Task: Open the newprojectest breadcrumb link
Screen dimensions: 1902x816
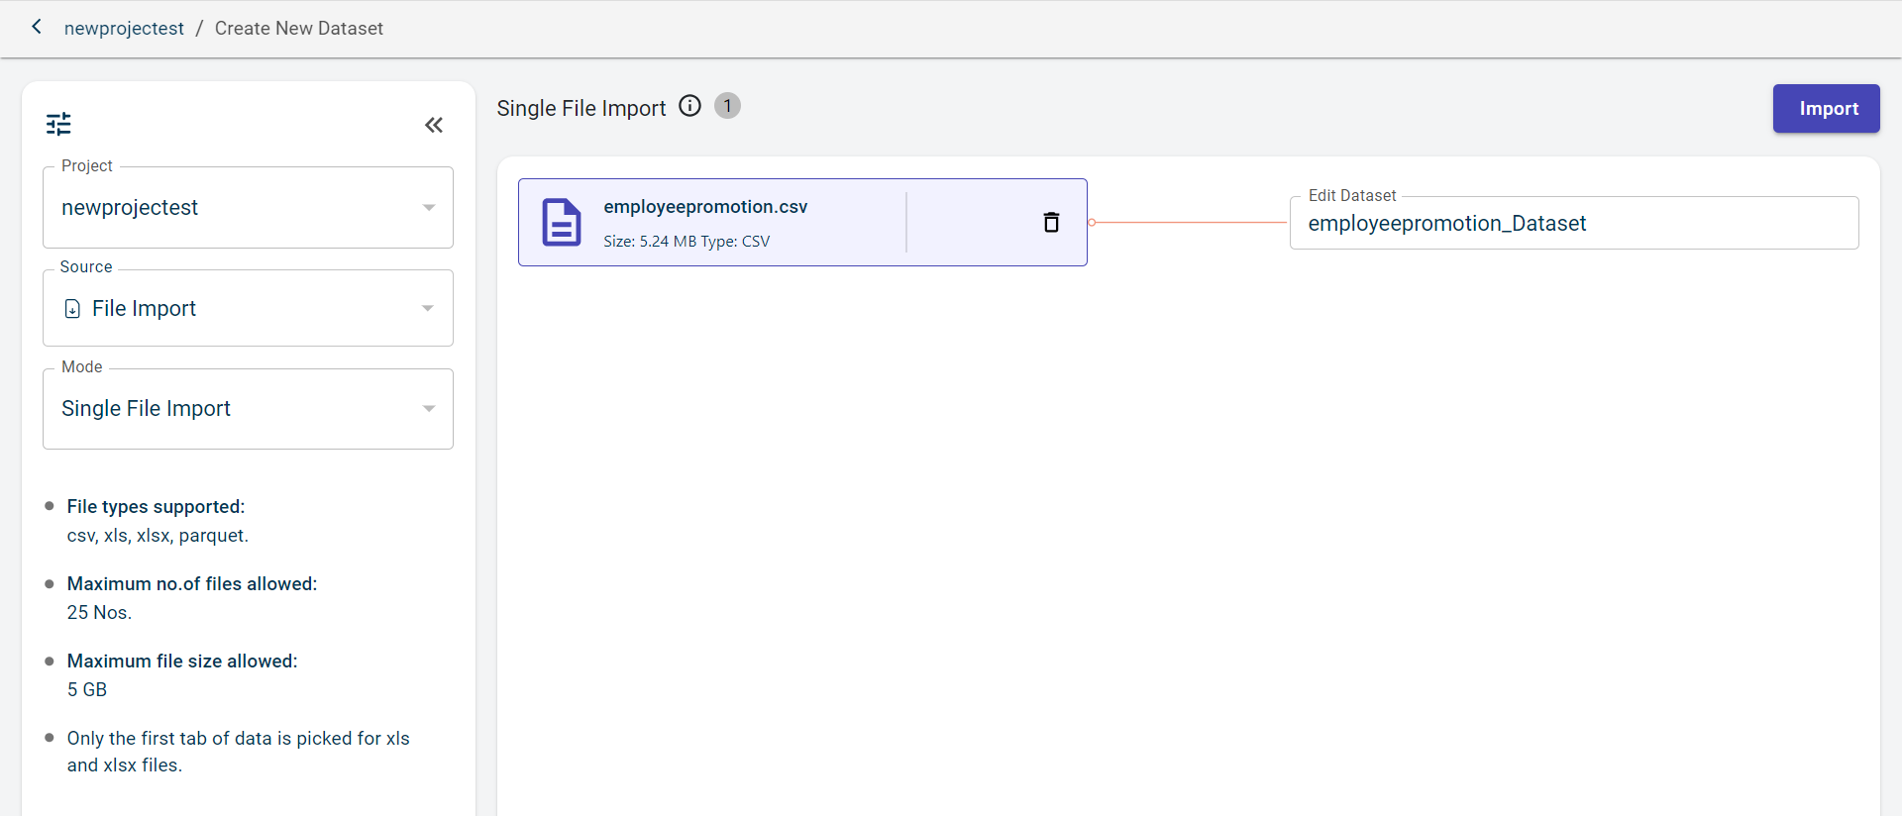Action: pos(124,29)
